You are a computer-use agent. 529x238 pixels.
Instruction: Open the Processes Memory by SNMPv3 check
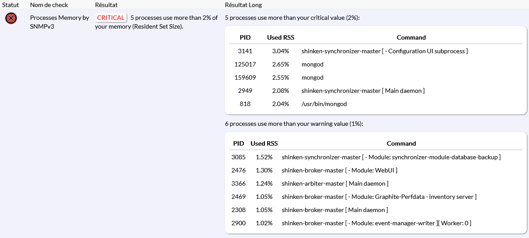click(x=59, y=22)
